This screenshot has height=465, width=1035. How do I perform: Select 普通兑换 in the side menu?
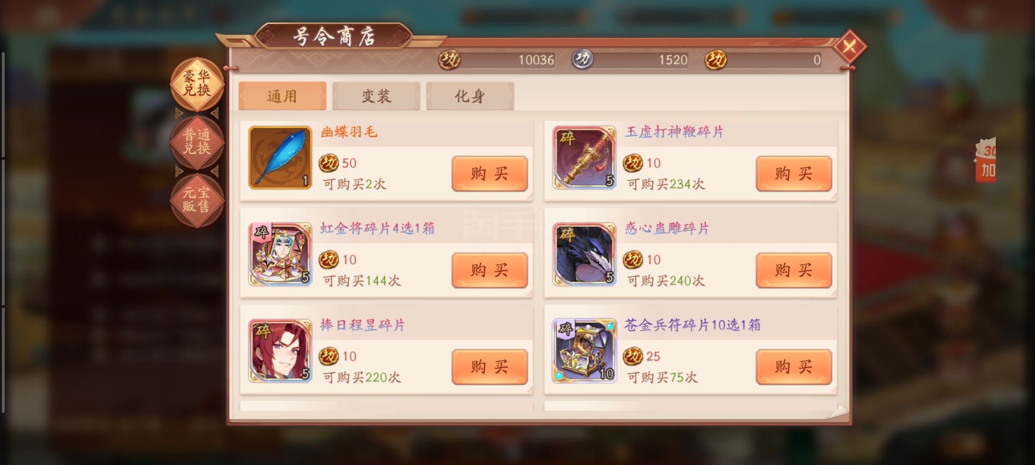(x=197, y=142)
